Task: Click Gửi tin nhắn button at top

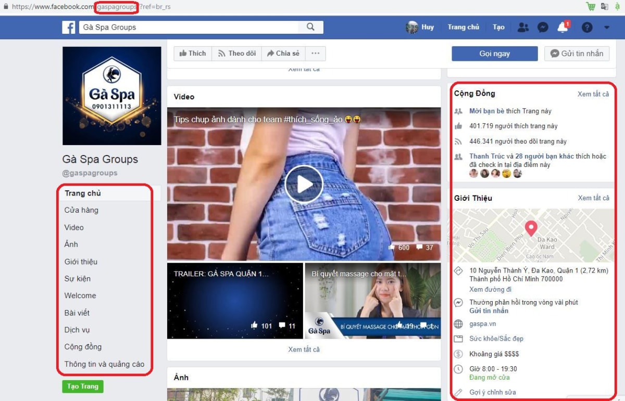Action: (x=577, y=54)
